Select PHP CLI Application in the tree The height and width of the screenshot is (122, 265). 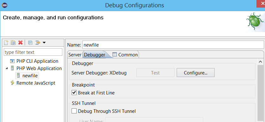[37, 61]
